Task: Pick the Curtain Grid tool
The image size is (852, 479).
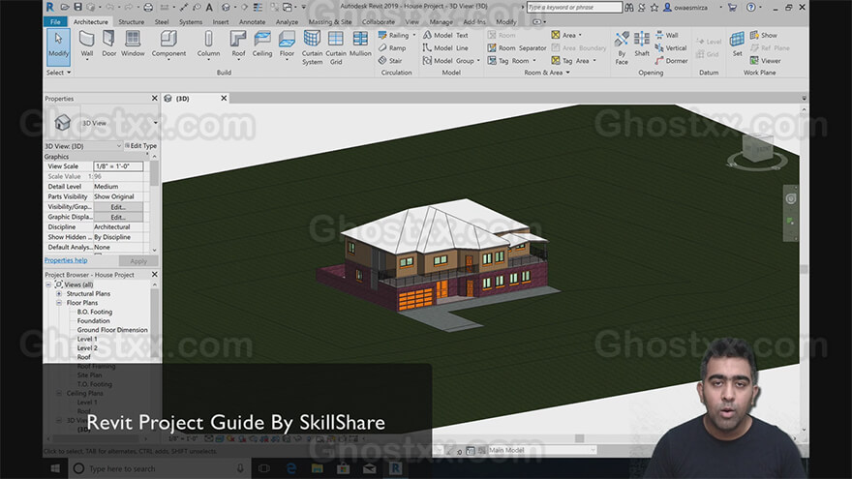Action: (x=336, y=47)
